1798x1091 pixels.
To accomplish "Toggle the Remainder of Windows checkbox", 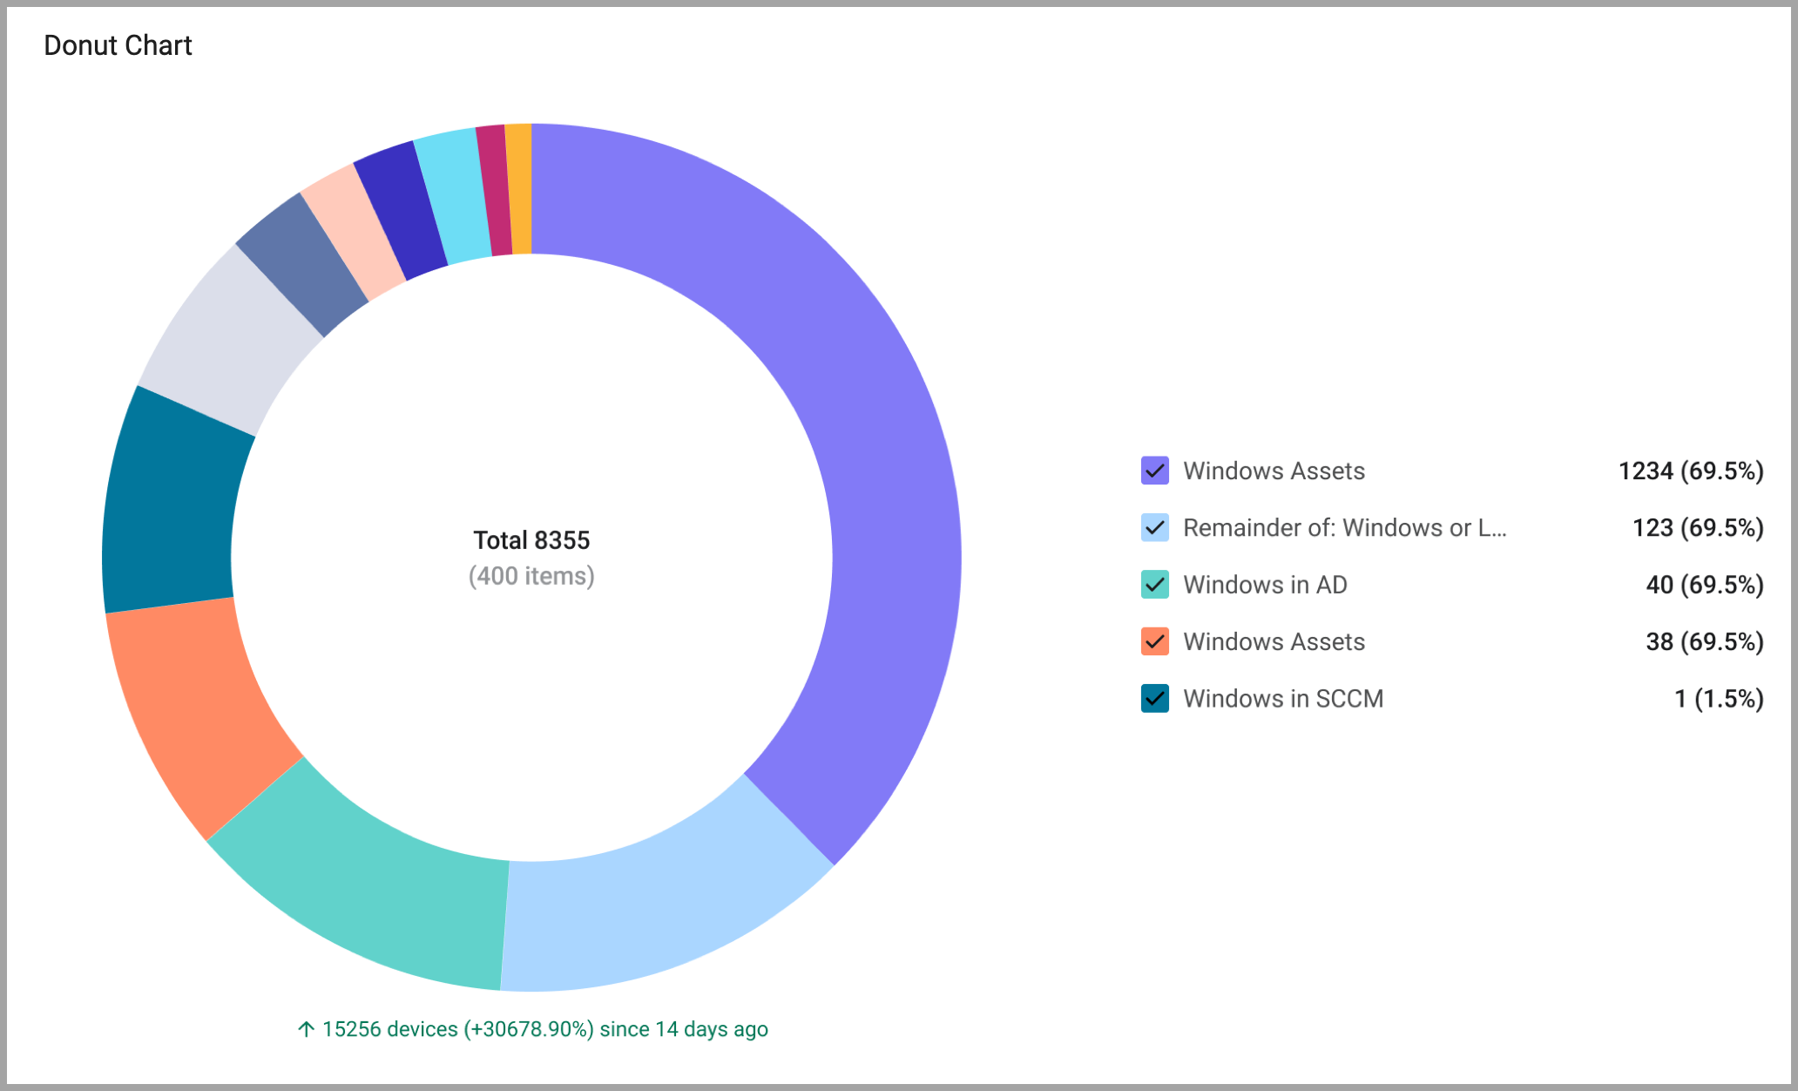I will [x=1154, y=527].
